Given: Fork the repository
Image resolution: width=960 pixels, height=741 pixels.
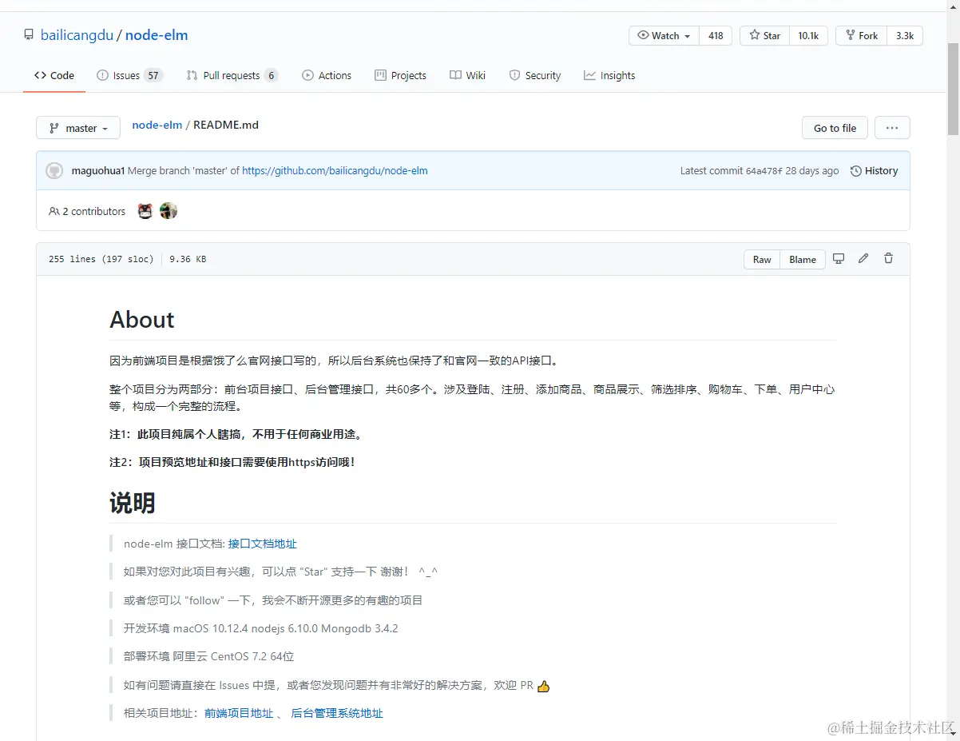Looking at the screenshot, I should [x=861, y=35].
